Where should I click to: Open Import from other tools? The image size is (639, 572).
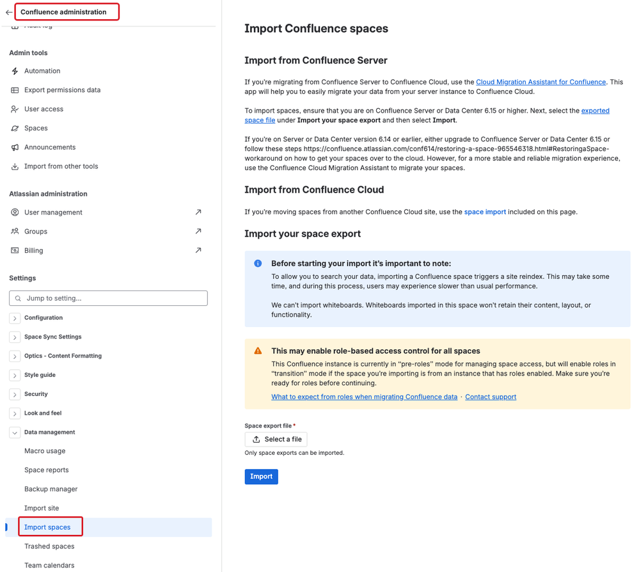61,166
